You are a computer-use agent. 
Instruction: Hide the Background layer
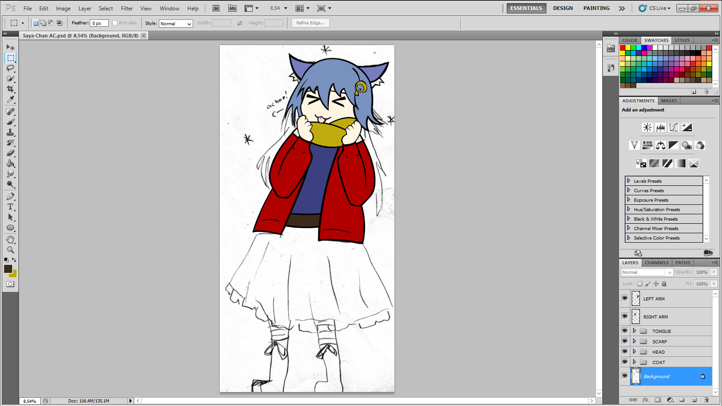click(625, 376)
